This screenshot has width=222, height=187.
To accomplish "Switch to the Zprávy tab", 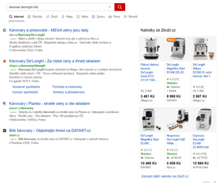I will coord(98,17).
